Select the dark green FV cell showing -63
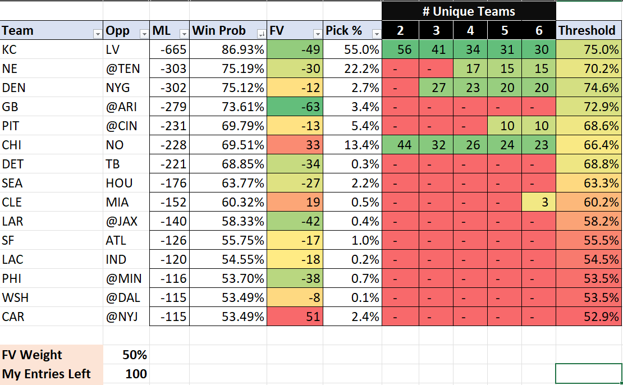623x385 pixels. coord(296,107)
